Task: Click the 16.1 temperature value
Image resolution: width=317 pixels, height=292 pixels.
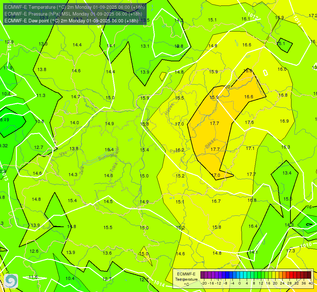Action: click(246, 19)
